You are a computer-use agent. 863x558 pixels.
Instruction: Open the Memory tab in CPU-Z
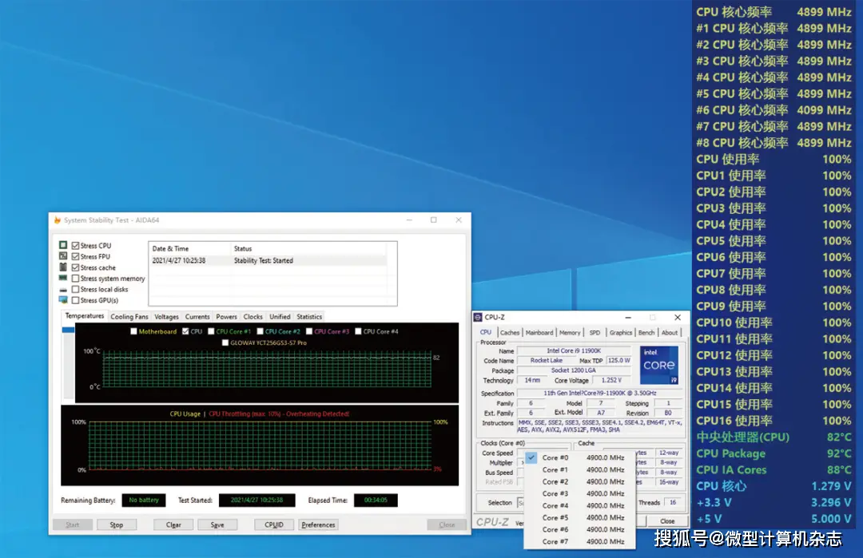pyautogui.click(x=570, y=333)
